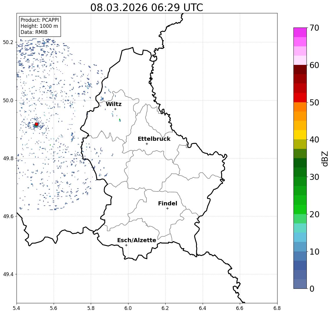Image resolution: width=332 pixels, height=314 pixels.
Task: Click the red radar location marker
Action: coord(37,124)
